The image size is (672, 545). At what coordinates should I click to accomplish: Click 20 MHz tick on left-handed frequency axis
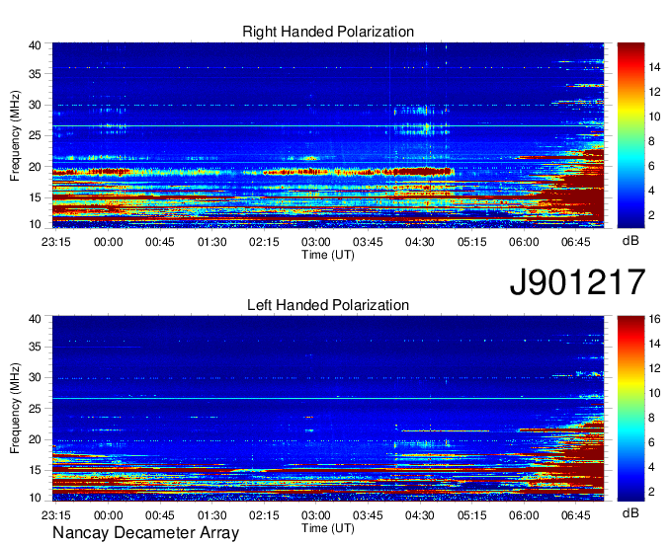35,439
